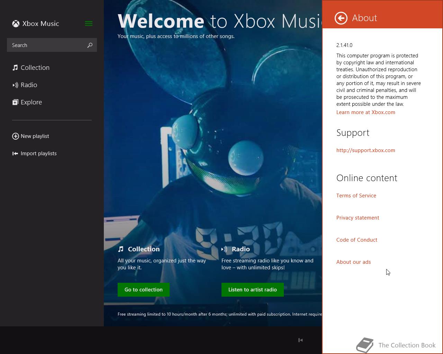
Task: Open Radio in the sidebar
Action: (x=29, y=85)
